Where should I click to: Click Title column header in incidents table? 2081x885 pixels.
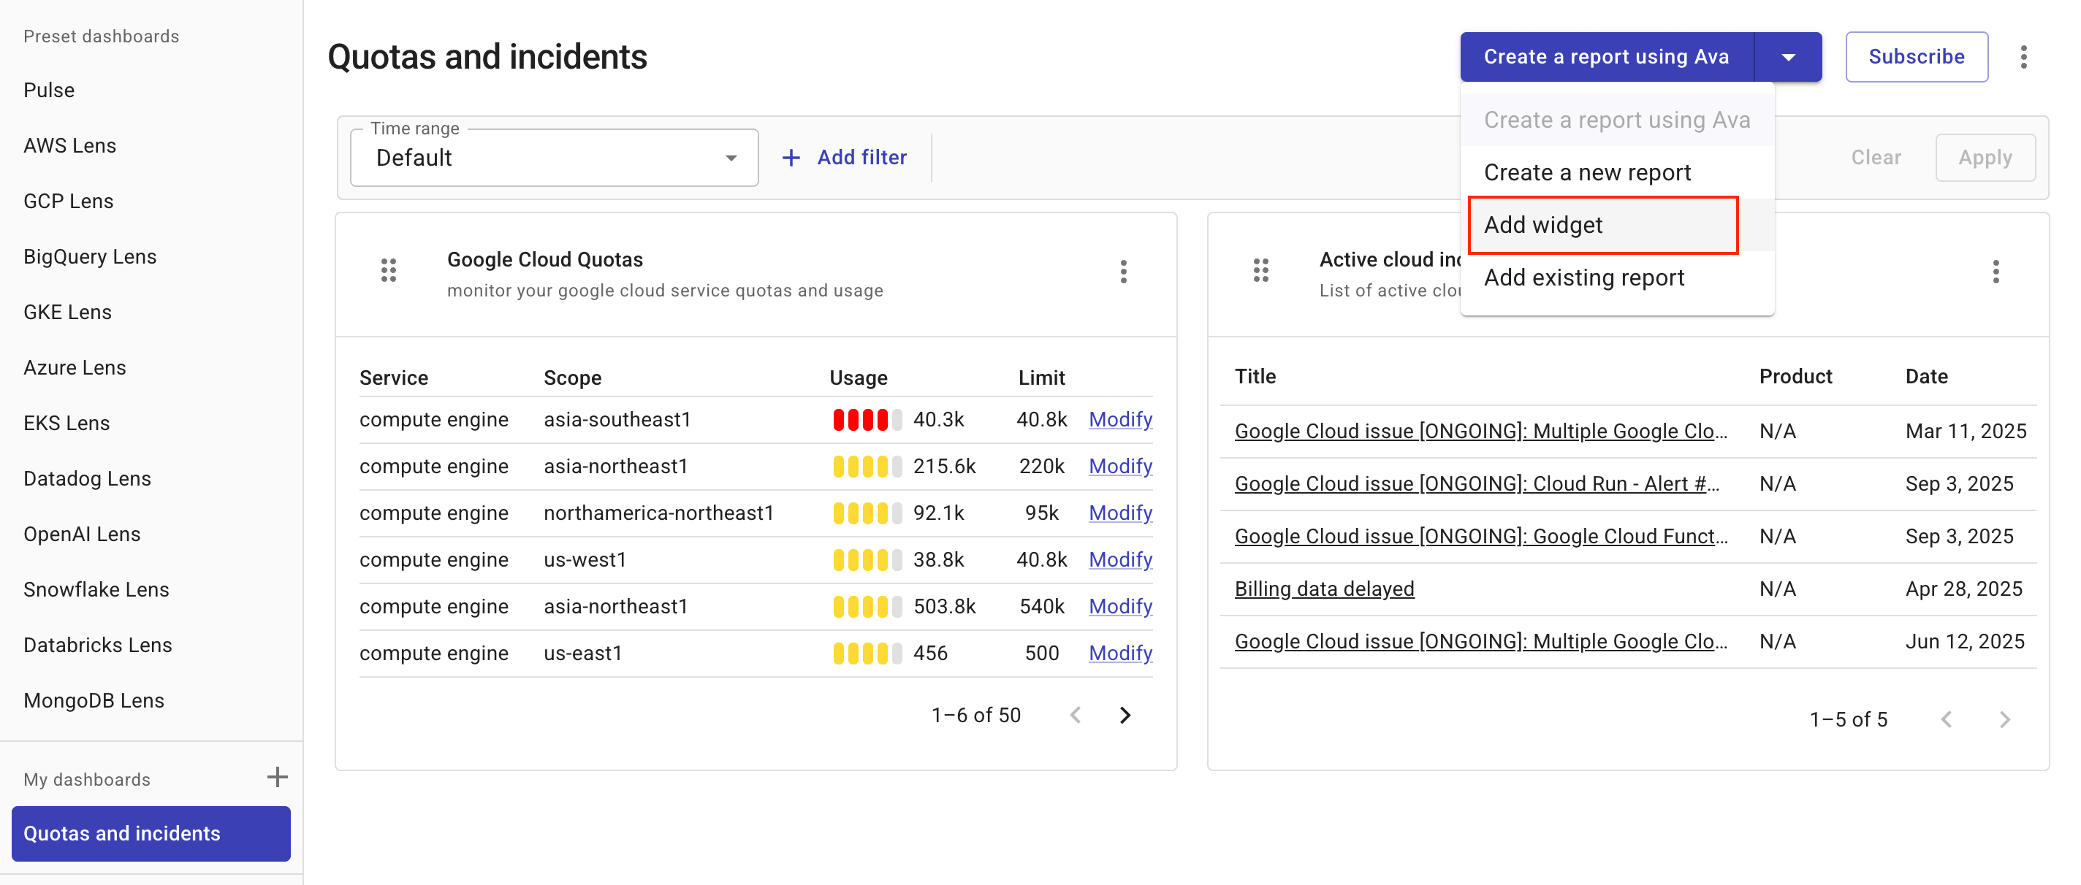pyautogui.click(x=1255, y=376)
